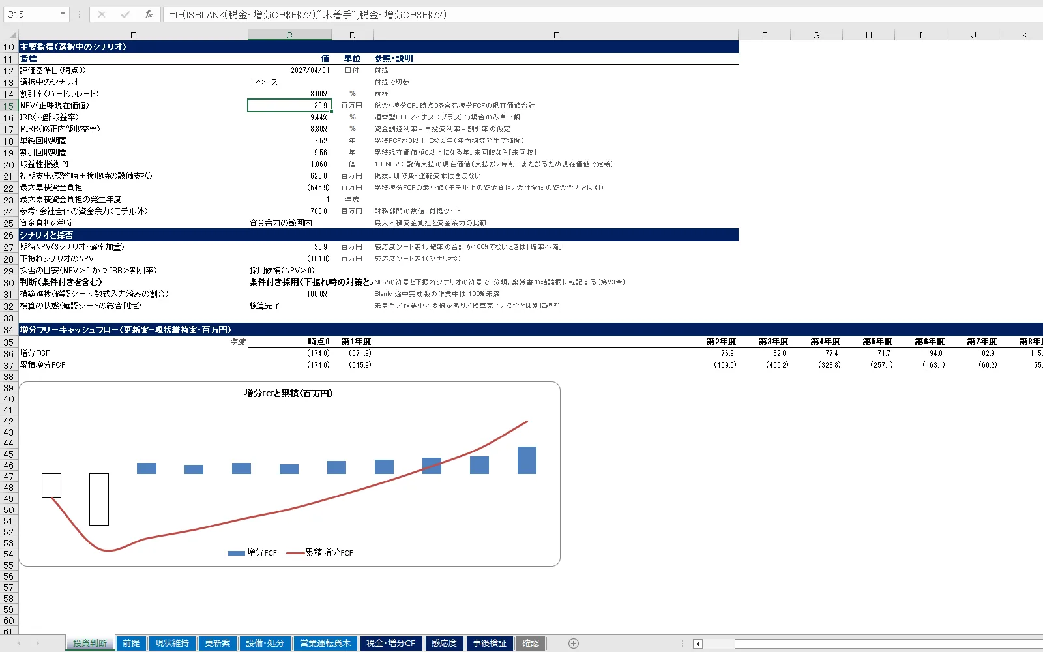Select the NPV value cell 39.9
The height and width of the screenshot is (652, 1043).
coord(289,106)
